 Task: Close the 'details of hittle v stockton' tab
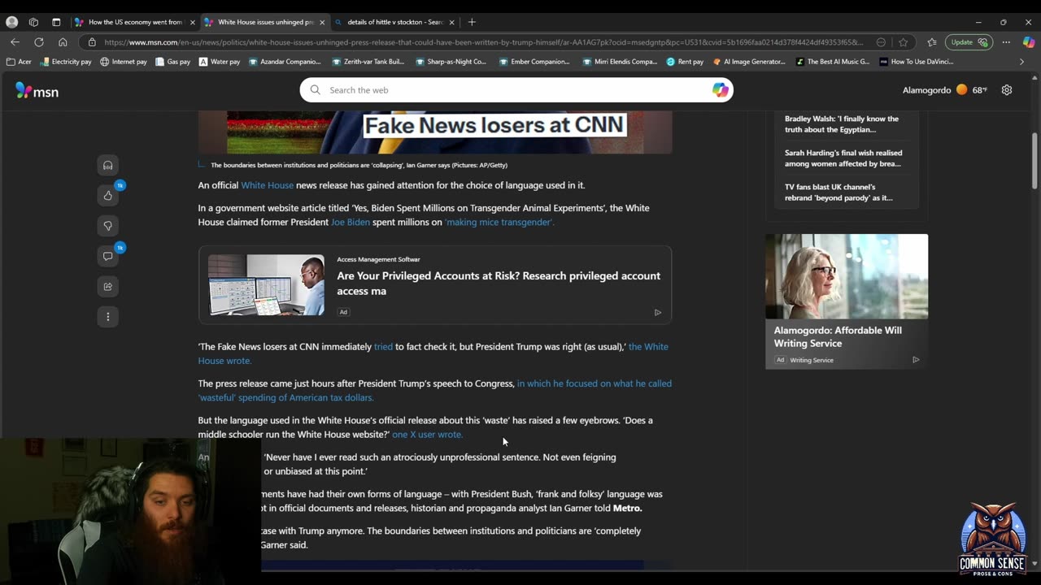(x=451, y=22)
